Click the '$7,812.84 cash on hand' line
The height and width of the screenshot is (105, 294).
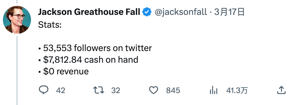tap(88, 60)
